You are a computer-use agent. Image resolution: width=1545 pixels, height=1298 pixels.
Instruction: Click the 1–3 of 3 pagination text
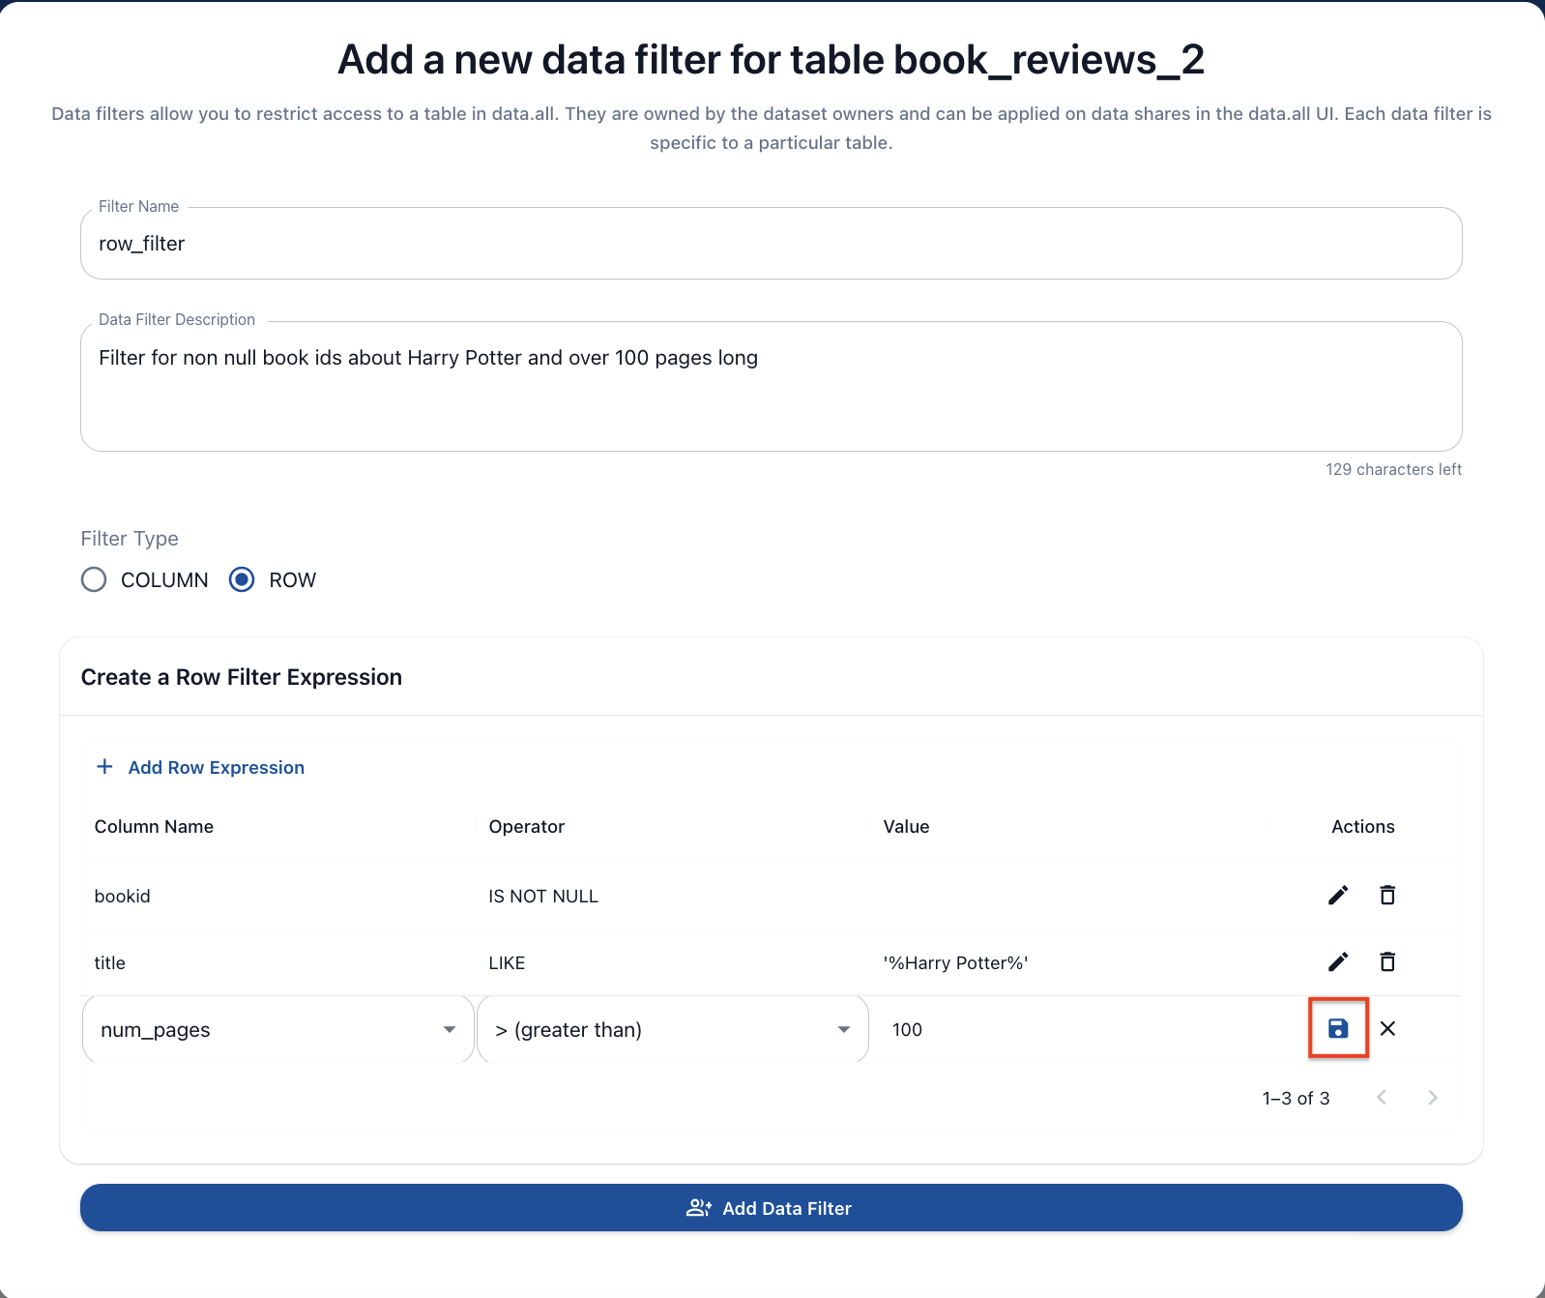pyautogui.click(x=1296, y=1098)
